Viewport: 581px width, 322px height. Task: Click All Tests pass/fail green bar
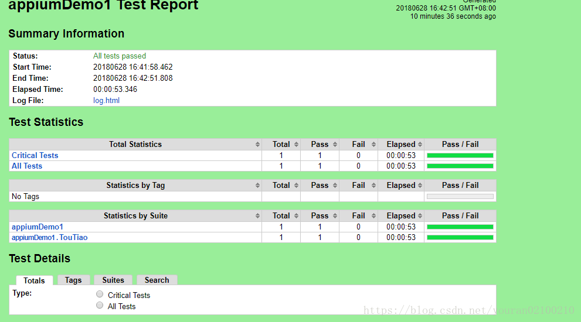point(460,166)
